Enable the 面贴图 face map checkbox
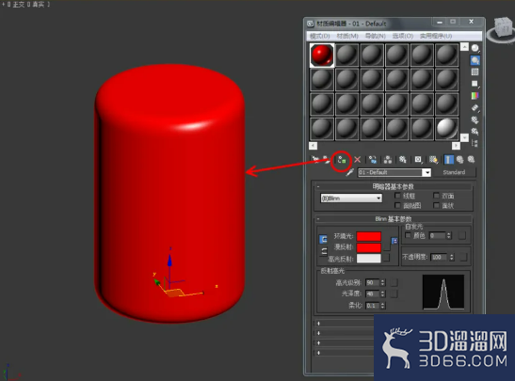 pos(397,205)
